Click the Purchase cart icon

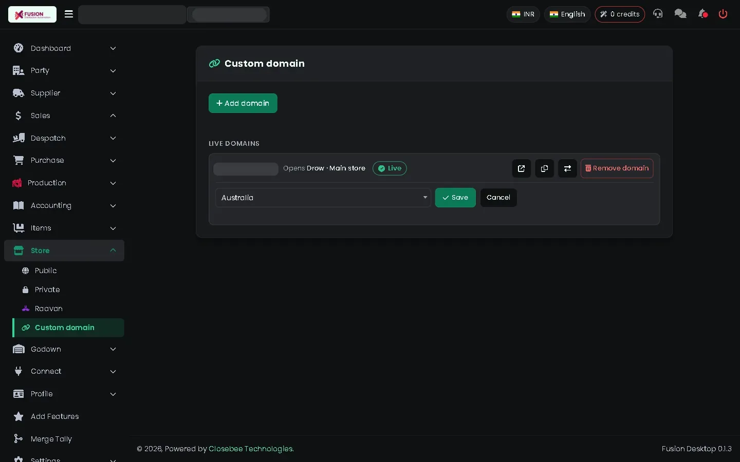(18, 160)
